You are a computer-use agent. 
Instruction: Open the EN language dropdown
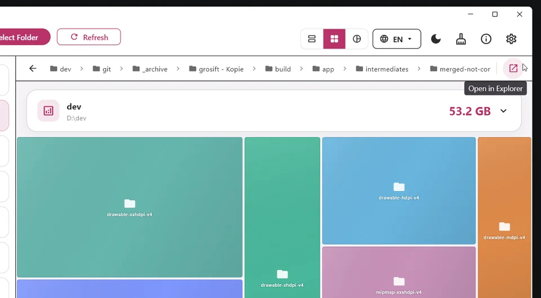397,39
